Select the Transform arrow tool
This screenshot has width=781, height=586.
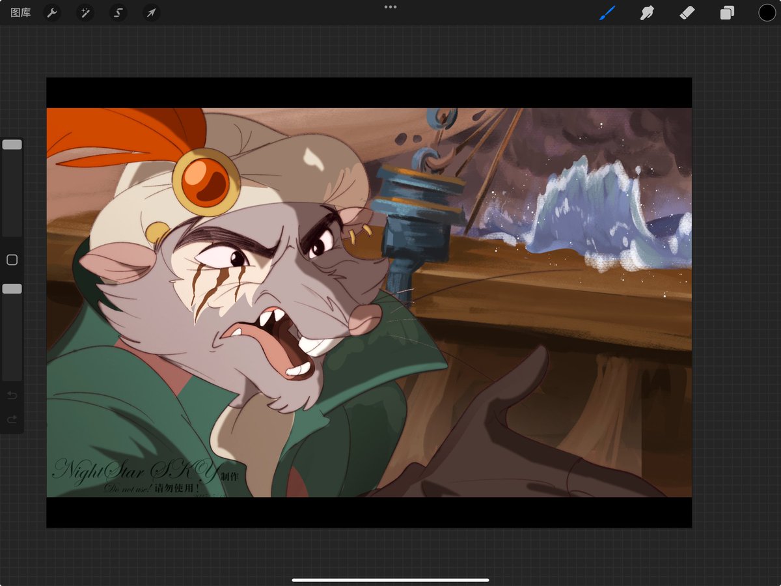150,12
